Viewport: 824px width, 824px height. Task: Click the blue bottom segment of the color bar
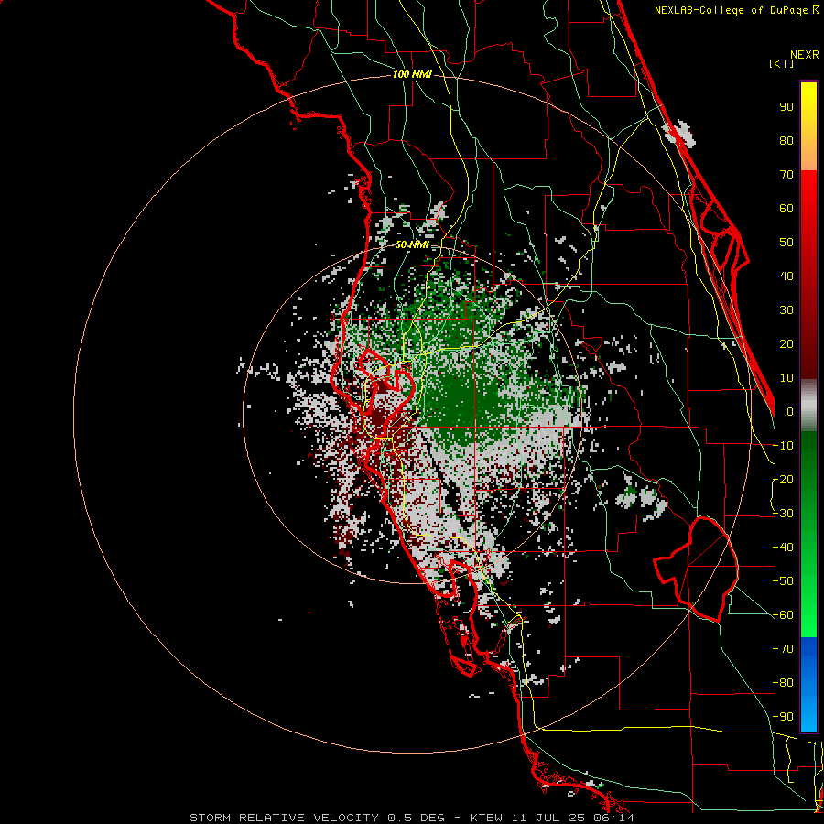coord(808,685)
